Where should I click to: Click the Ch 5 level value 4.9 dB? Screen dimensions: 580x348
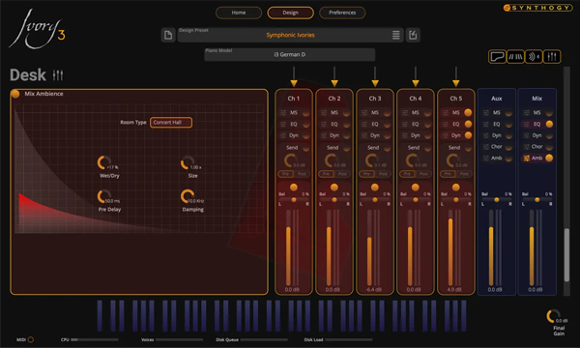(454, 290)
